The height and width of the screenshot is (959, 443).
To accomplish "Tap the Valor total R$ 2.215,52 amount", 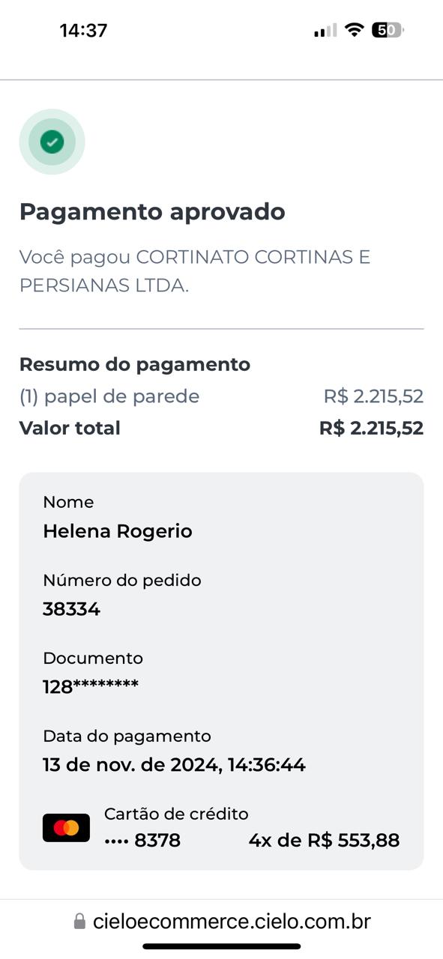I will [x=371, y=429].
